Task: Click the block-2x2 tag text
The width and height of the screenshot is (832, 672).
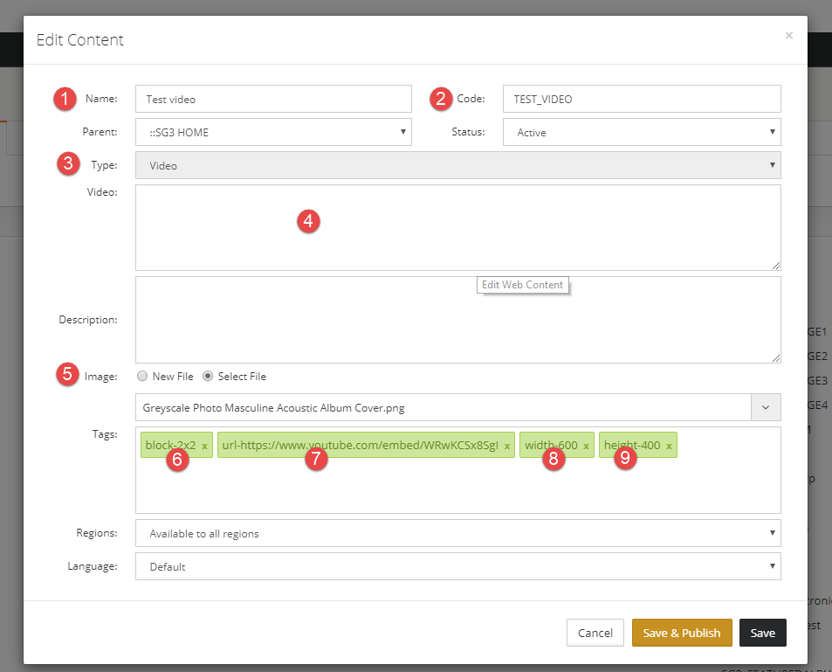Action: tap(170, 445)
